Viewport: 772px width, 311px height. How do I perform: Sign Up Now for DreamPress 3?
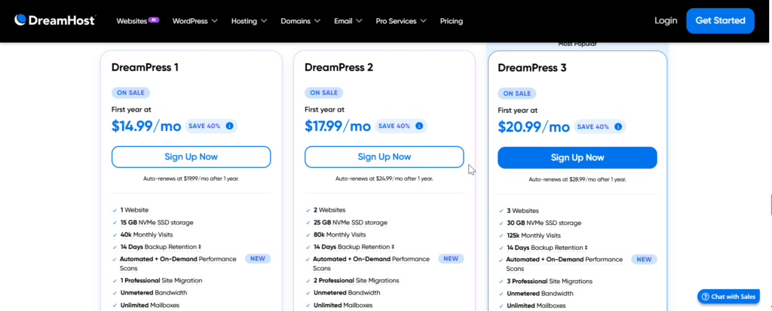point(577,157)
